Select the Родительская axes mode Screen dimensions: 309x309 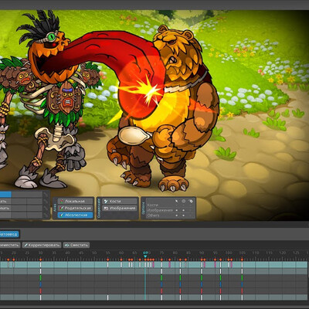(x=76, y=208)
